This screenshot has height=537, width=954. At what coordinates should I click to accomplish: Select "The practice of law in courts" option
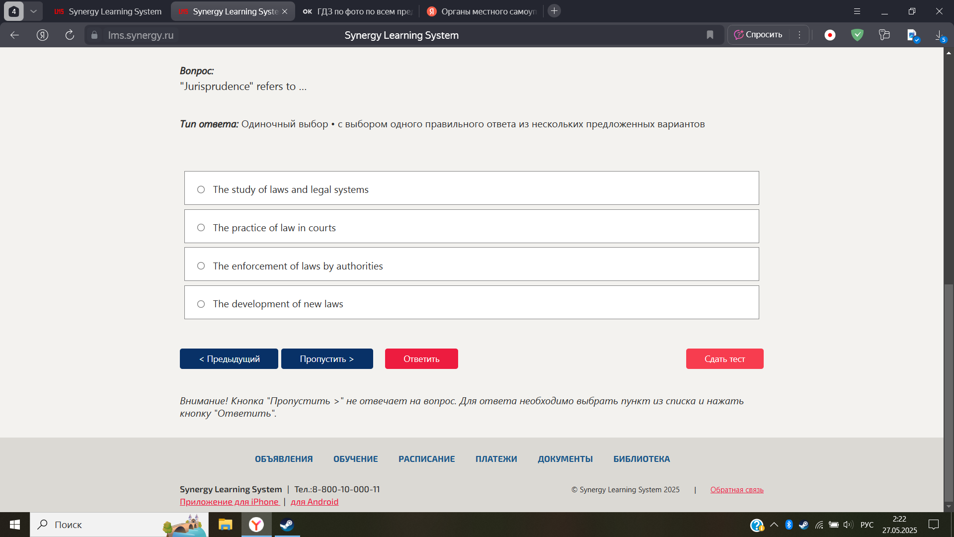pos(472,226)
